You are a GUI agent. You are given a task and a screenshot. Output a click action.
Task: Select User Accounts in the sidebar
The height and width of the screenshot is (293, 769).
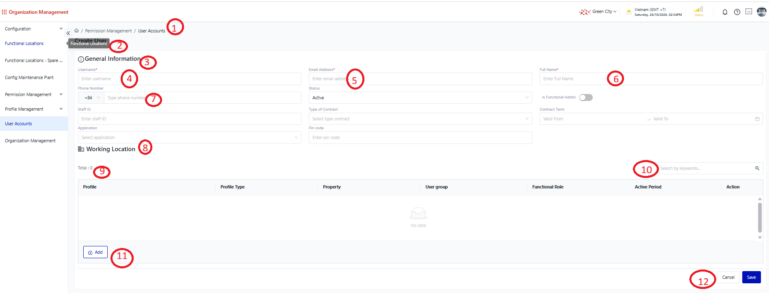[34, 124]
